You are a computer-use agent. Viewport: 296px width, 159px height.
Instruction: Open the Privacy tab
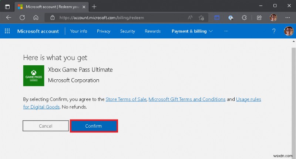point(104,31)
